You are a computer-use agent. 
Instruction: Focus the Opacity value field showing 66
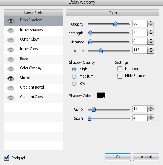coord(140,23)
